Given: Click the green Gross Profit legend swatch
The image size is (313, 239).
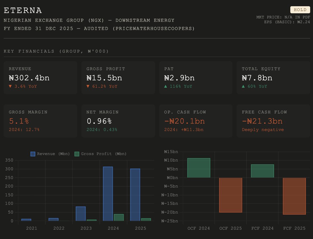Looking at the screenshot, I should pos(77,154).
